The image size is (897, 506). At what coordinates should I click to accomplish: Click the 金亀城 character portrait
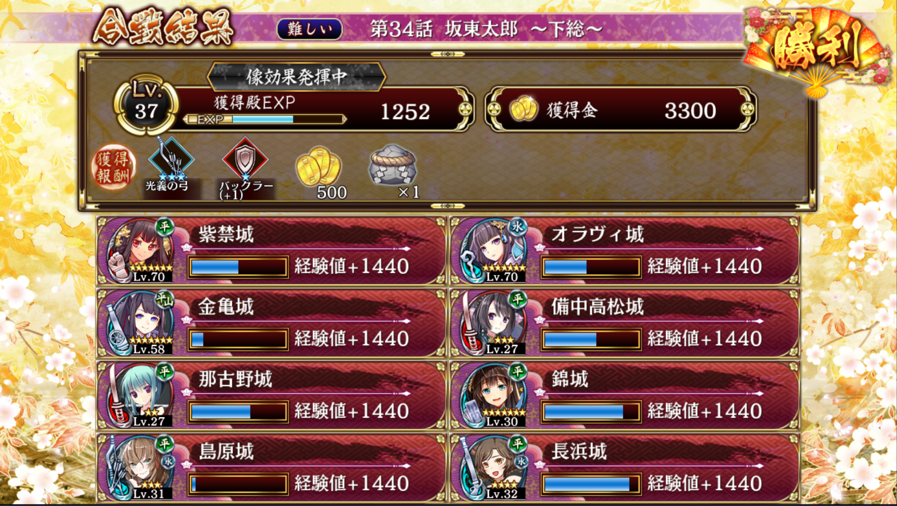140,323
